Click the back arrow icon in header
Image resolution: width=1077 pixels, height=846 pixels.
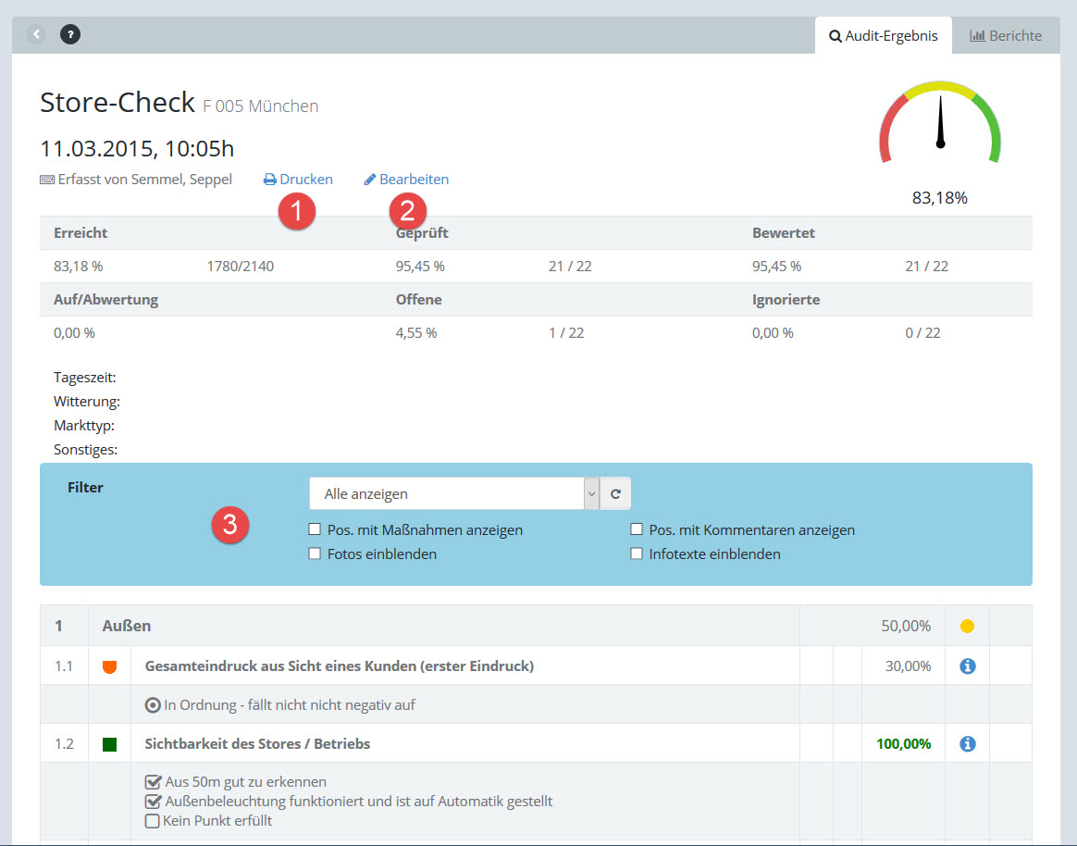[x=36, y=34]
